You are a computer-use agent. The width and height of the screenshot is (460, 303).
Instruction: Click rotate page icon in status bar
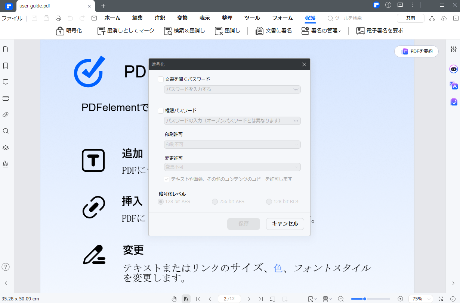273,299
